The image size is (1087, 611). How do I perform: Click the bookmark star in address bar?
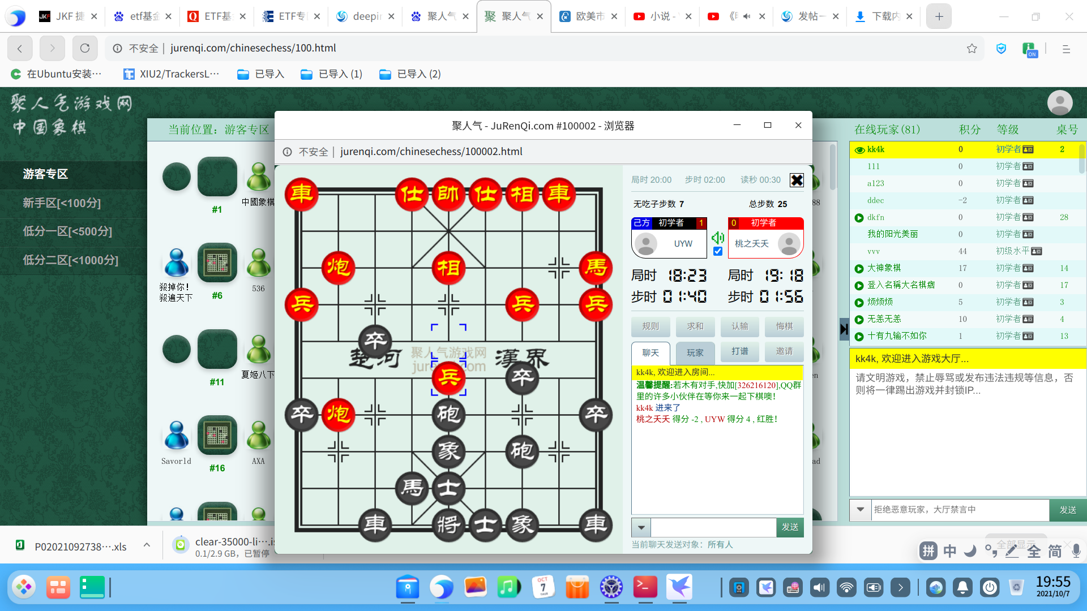point(972,49)
